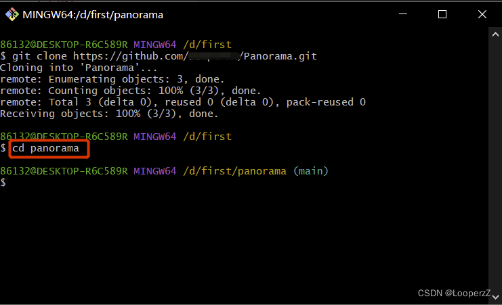Screen dimensions: 502x305
Task: Click the scrollbar up arrow
Action: click(x=495, y=34)
